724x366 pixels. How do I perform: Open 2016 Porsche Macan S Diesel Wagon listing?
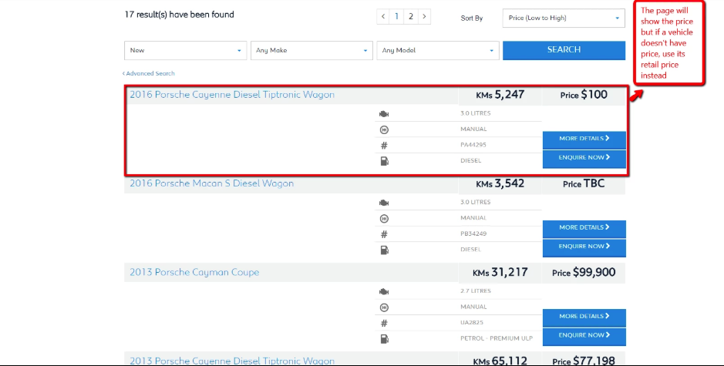211,183
